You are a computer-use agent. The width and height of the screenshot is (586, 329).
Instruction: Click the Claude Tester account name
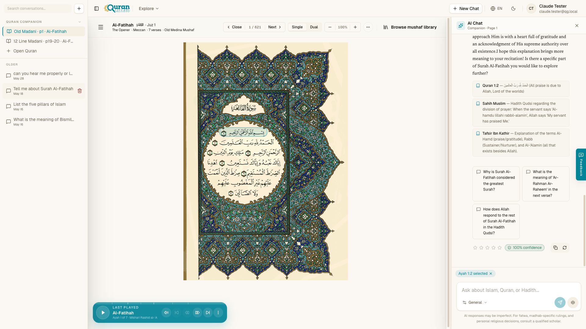point(553,6)
